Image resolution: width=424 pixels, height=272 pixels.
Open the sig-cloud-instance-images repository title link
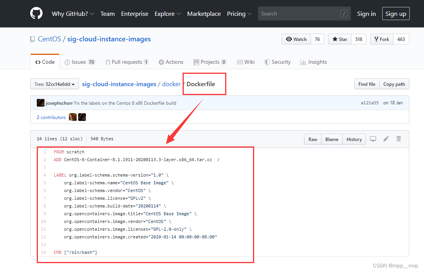[x=109, y=39]
